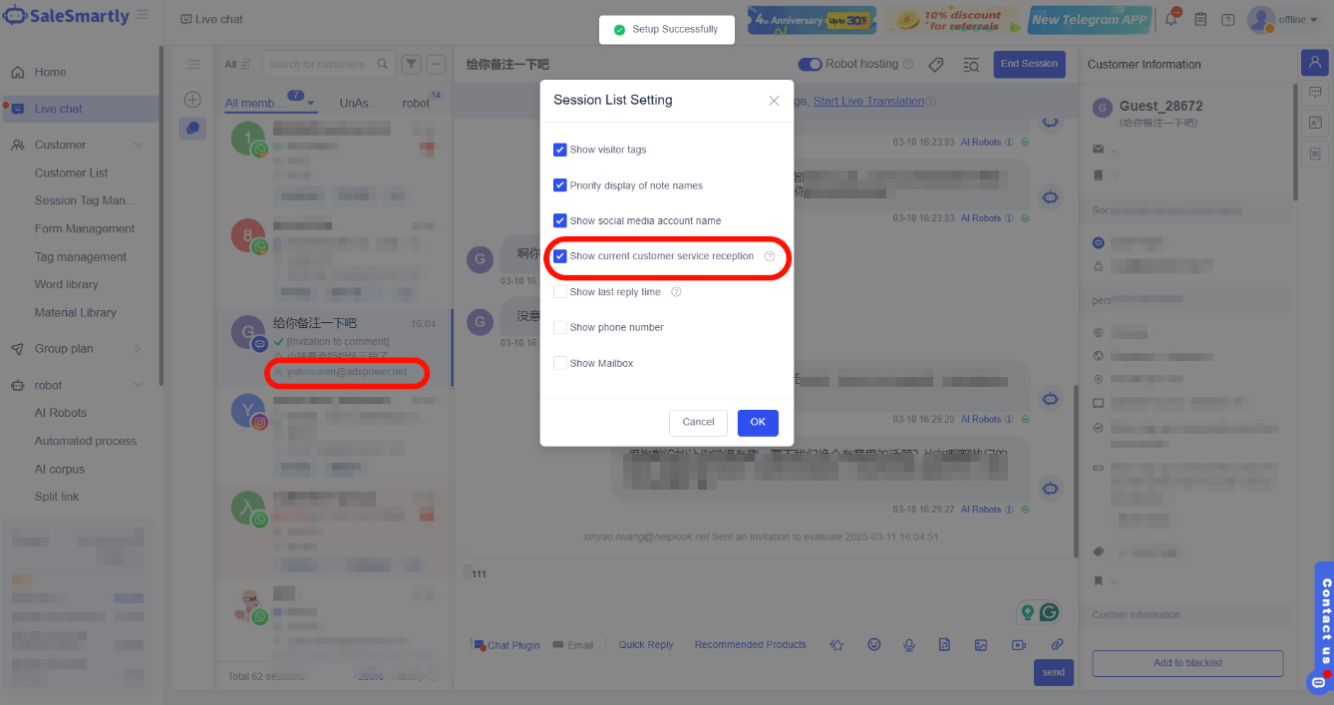This screenshot has width=1334, height=705.
Task: Toggle Show visitor tags checkbox
Action: (560, 150)
